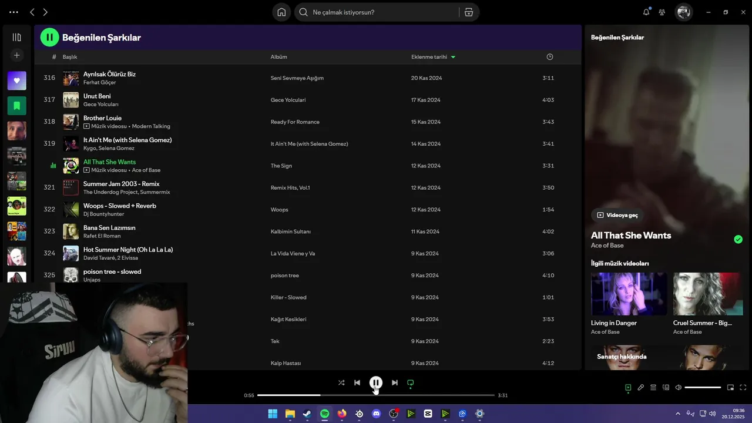Viewport: 752px width, 423px height.
Task: Open the mini player
Action: [x=730, y=387]
